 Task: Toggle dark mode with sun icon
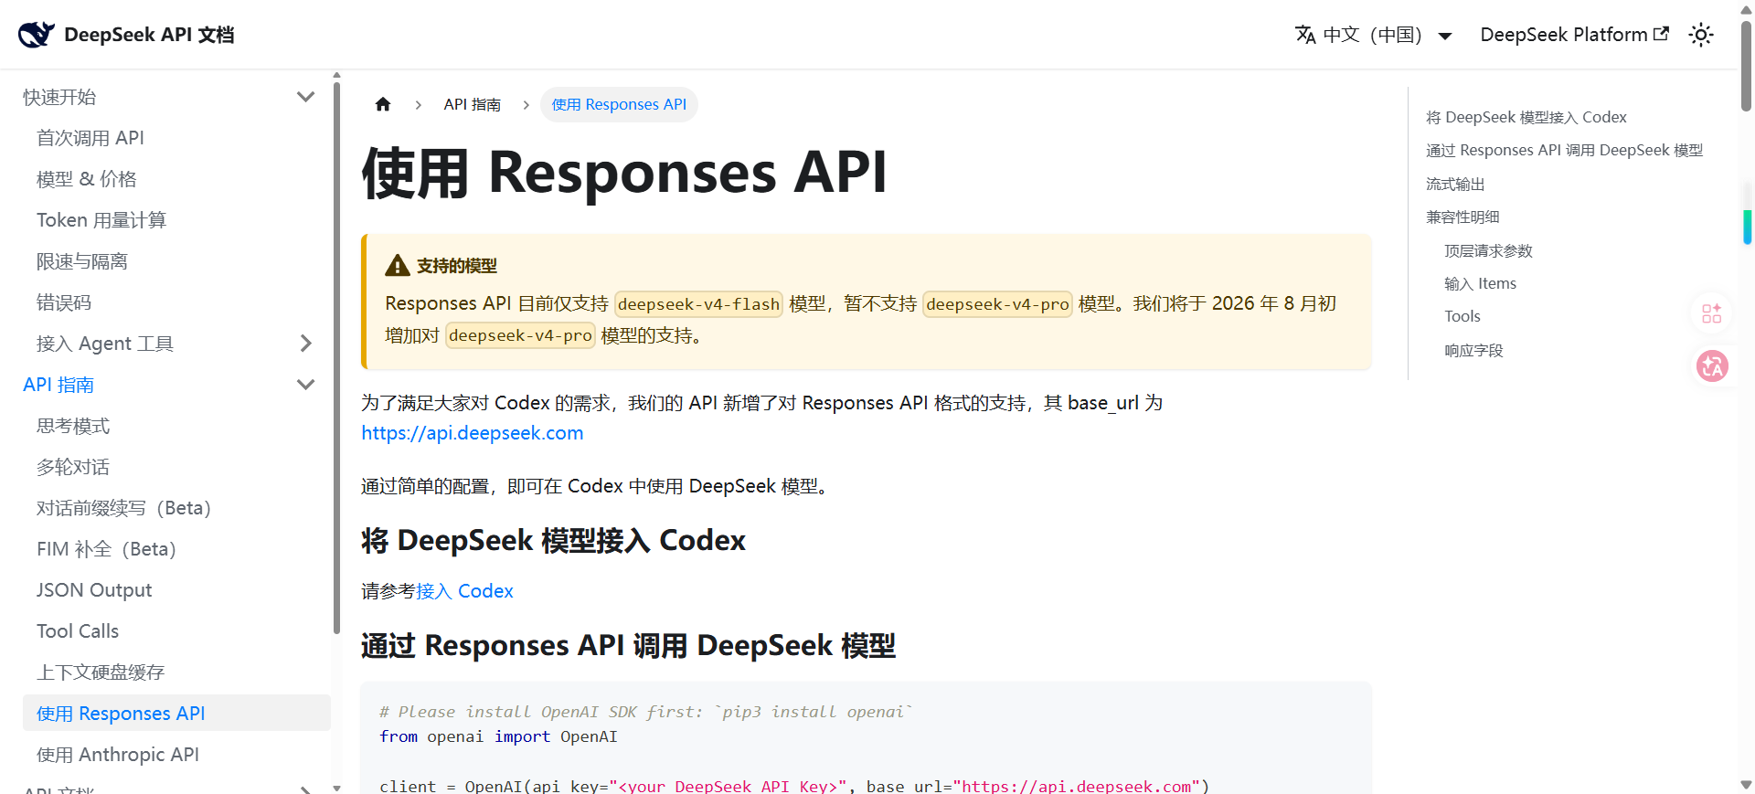pyautogui.click(x=1700, y=35)
